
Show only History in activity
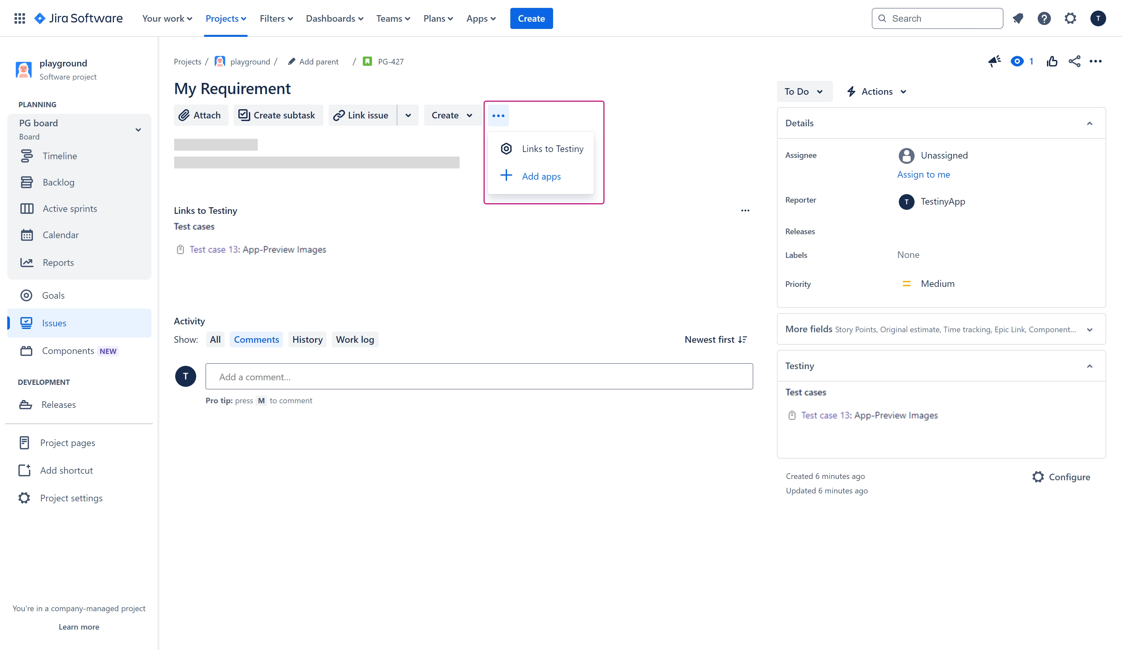[307, 339]
